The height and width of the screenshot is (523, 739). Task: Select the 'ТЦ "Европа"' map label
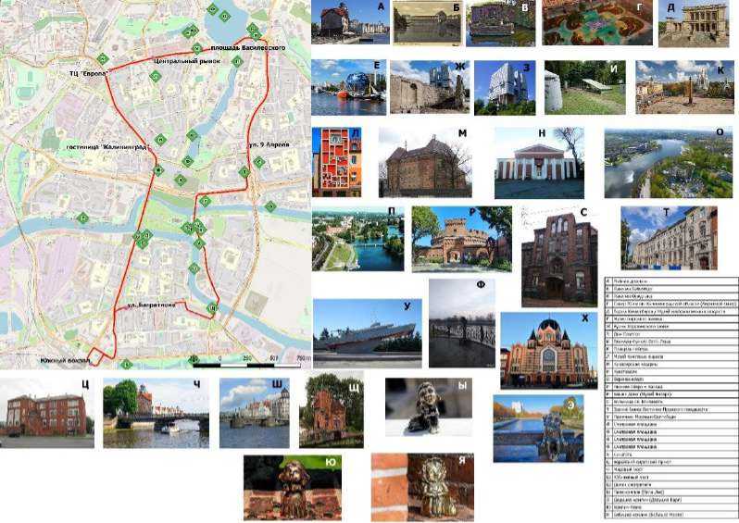[x=89, y=73]
